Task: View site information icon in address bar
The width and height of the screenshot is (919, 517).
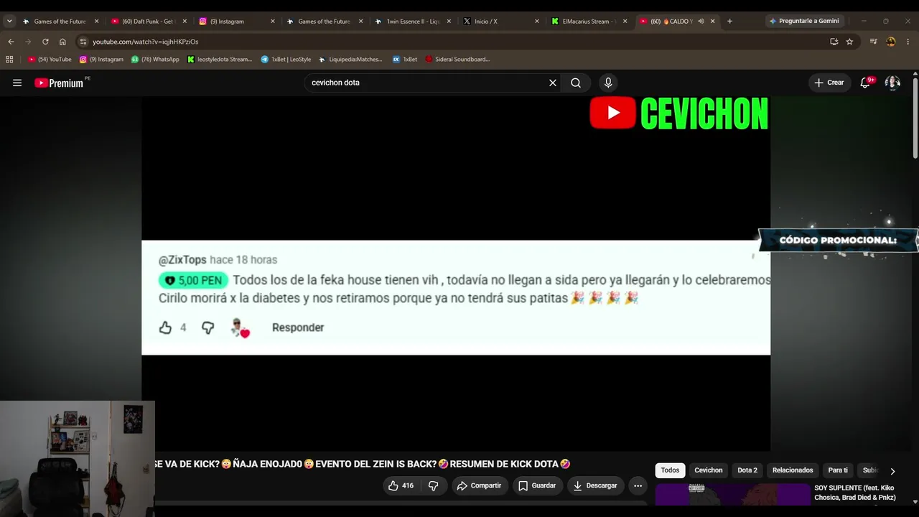Action: tap(83, 42)
